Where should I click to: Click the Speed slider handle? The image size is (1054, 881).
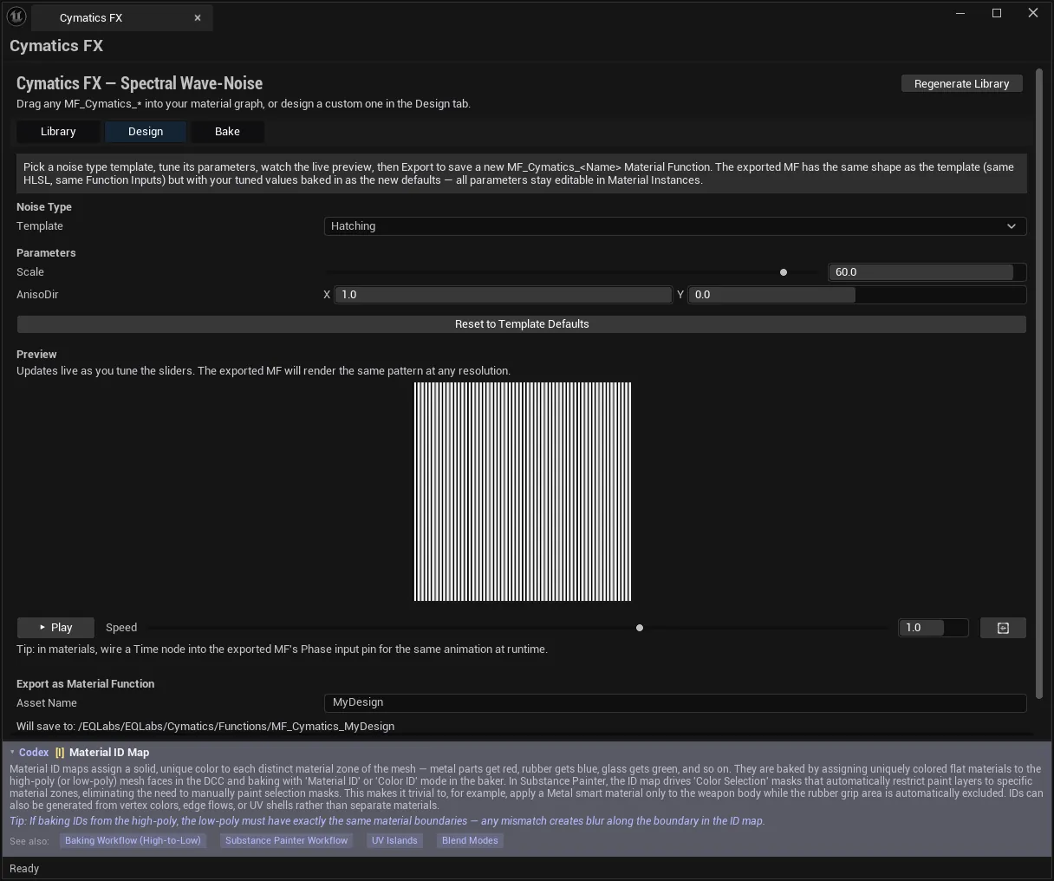(640, 628)
